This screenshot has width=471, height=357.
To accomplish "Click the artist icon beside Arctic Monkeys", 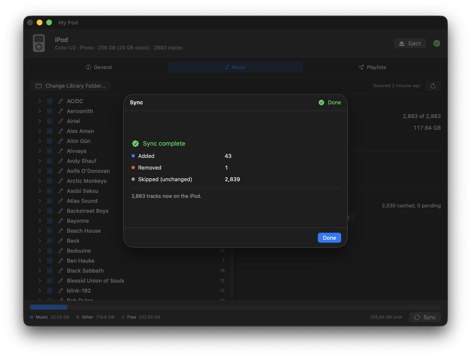I will (60, 181).
